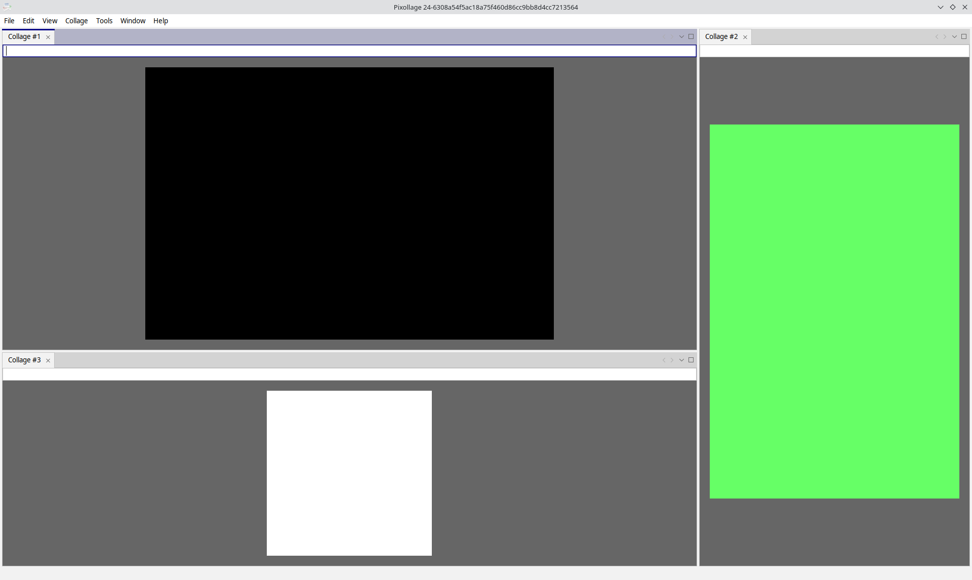Open tab list dropdown in Collage #3 panel
972x580 pixels.
tap(681, 360)
